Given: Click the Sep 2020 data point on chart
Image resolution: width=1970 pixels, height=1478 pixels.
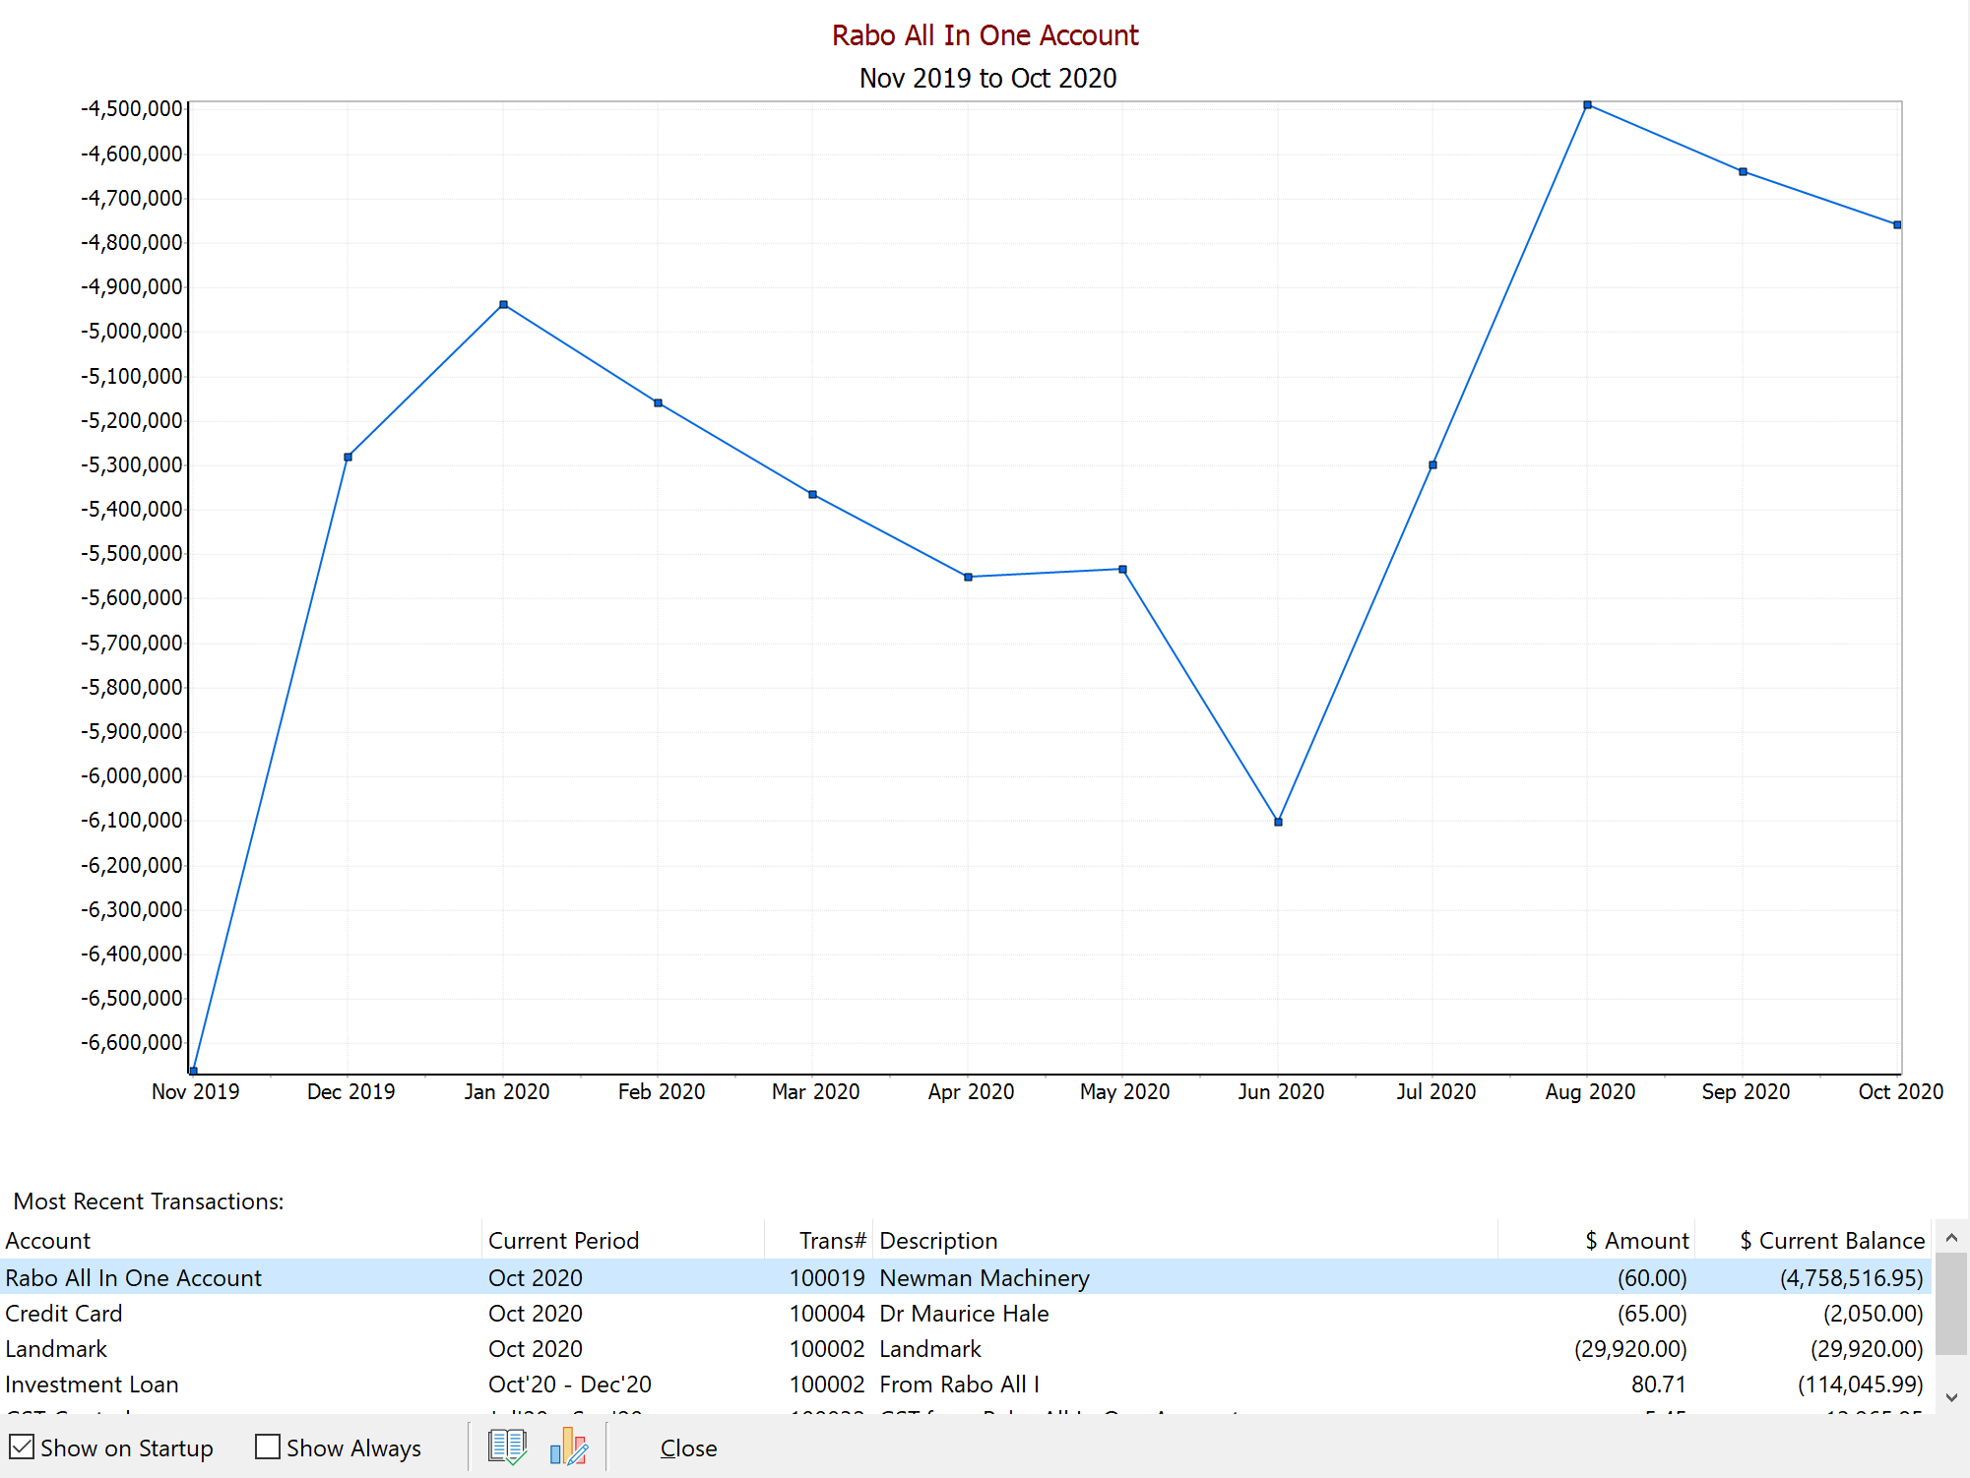Looking at the screenshot, I should coord(1743,171).
